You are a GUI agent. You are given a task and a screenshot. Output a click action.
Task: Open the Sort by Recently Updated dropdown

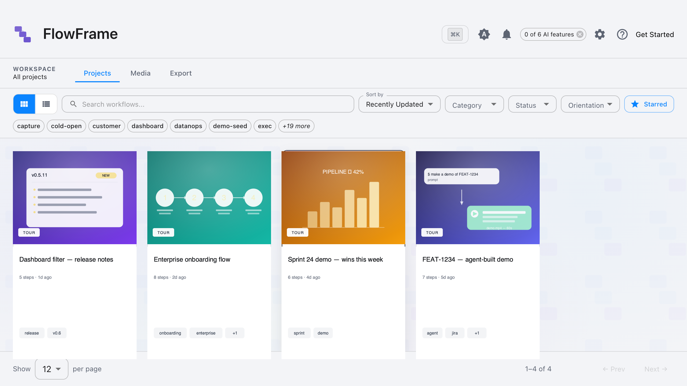click(399, 104)
